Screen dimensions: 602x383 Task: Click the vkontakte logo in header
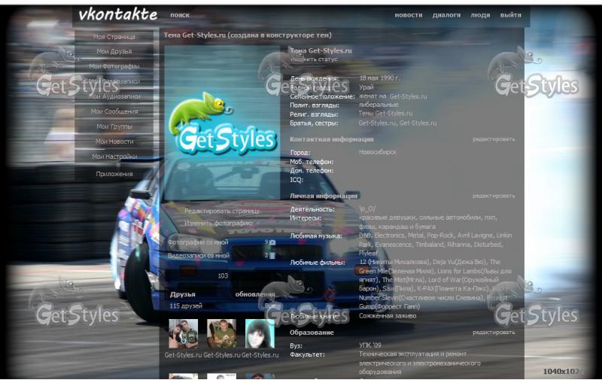tap(117, 14)
